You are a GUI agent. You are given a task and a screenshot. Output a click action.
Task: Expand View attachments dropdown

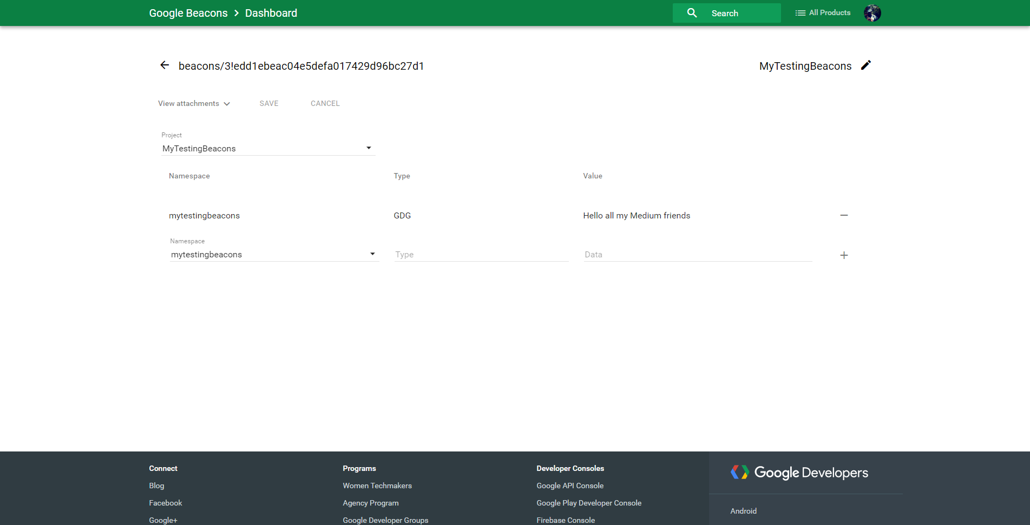(x=194, y=103)
